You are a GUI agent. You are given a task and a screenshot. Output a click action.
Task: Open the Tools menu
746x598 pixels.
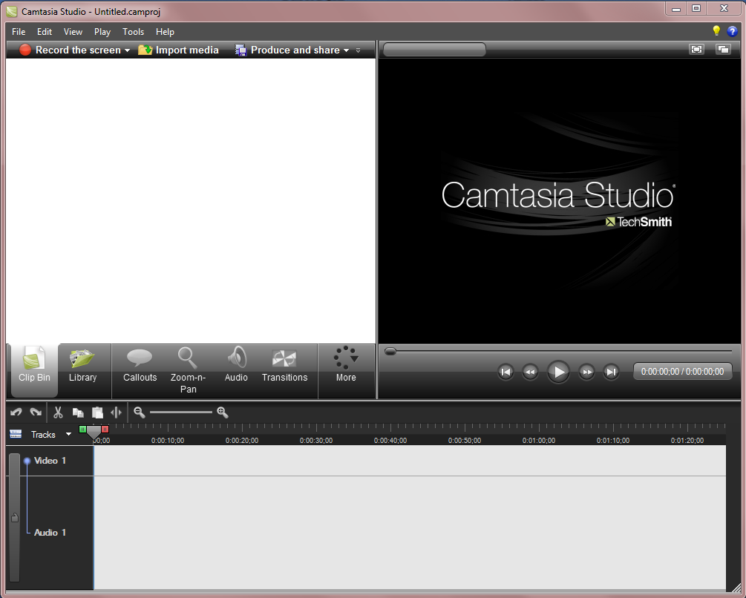[x=133, y=32]
